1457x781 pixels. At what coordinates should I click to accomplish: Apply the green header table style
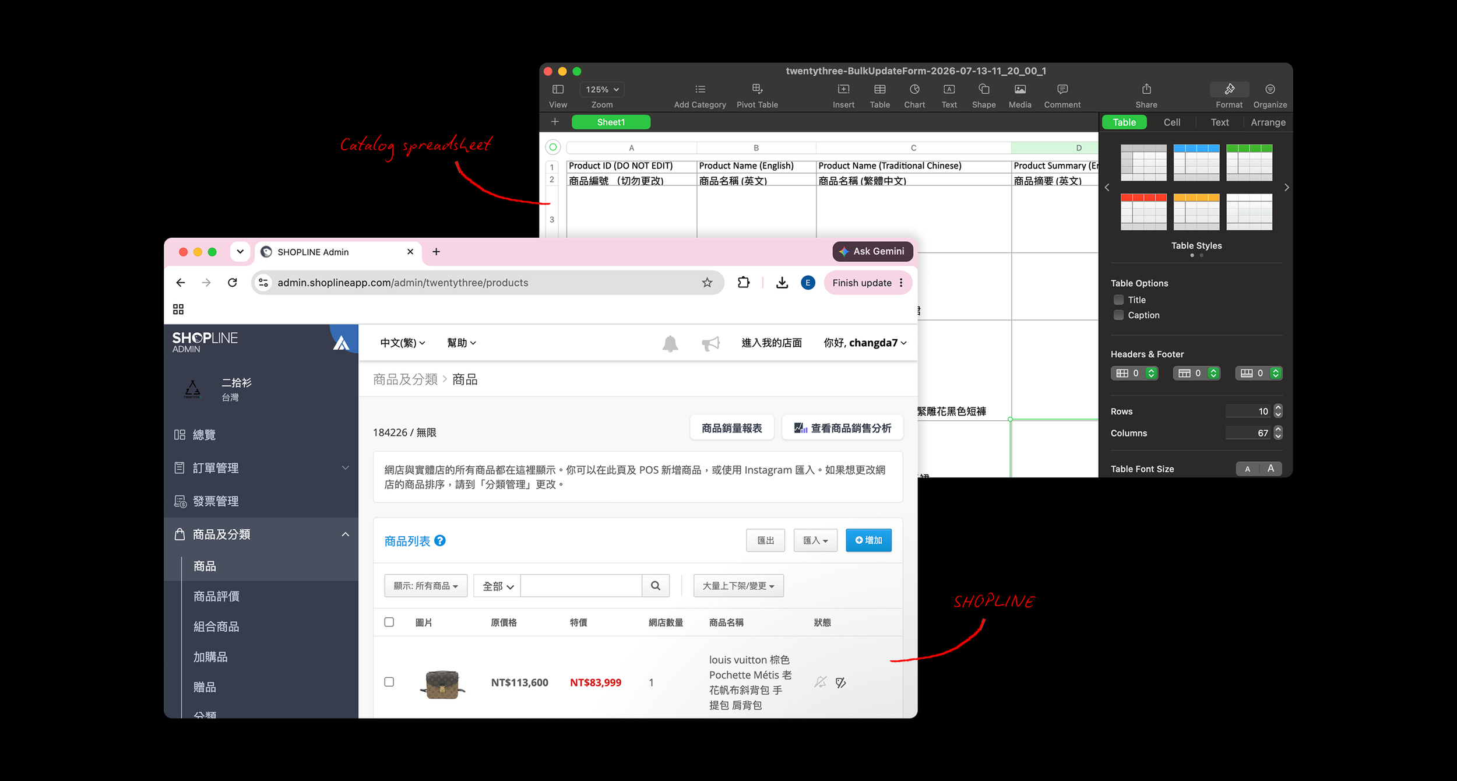pos(1250,163)
